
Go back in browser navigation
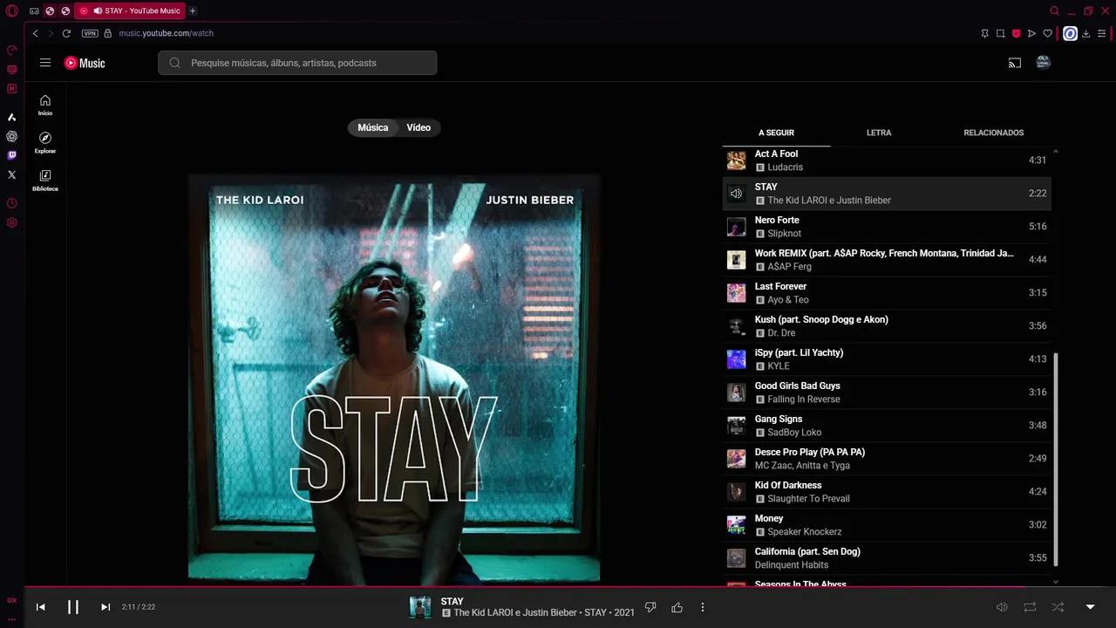[x=35, y=33]
